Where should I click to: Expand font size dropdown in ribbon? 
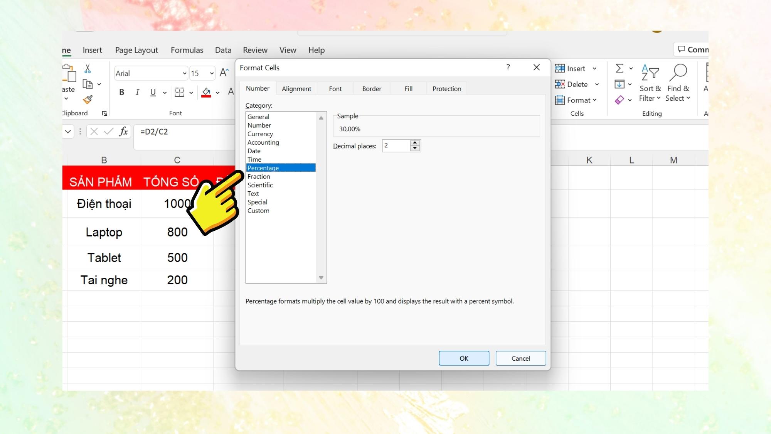point(209,73)
